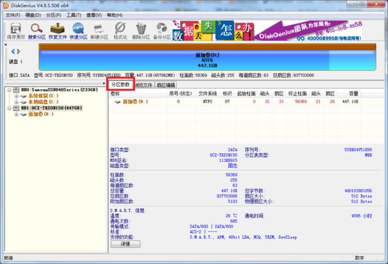388x264 pixels.
Task: Expand the 本地磁盘(C:) tree node
Action: pyautogui.click(x=16, y=102)
